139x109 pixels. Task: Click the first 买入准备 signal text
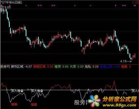pos(17,91)
